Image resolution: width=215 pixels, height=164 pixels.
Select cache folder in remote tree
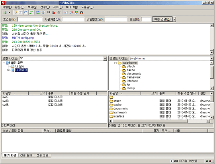click(x=131, y=70)
